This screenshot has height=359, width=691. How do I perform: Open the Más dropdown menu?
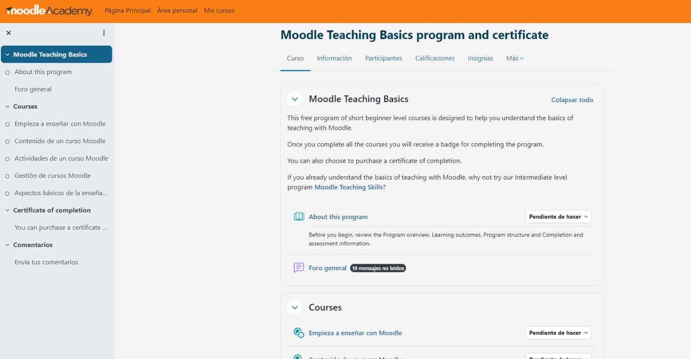tap(515, 58)
